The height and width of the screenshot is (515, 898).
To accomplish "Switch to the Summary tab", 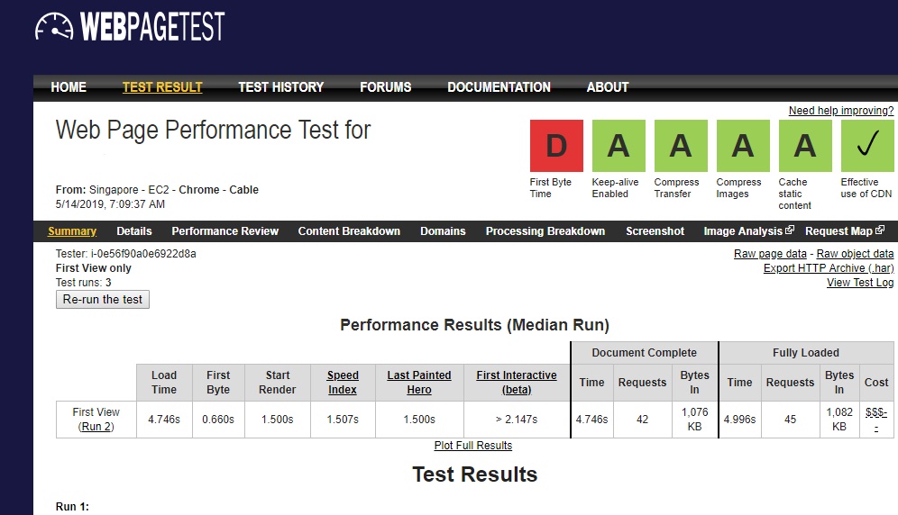I will tap(72, 231).
